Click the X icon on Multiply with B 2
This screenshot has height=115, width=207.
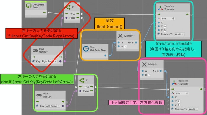(x=120, y=36)
